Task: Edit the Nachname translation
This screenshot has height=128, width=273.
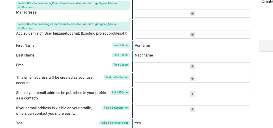Action: (144, 55)
